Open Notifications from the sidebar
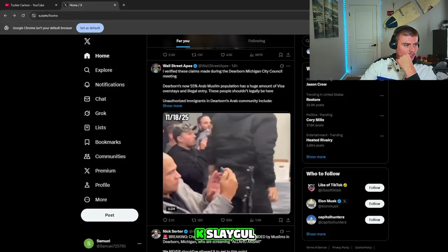 [104, 85]
